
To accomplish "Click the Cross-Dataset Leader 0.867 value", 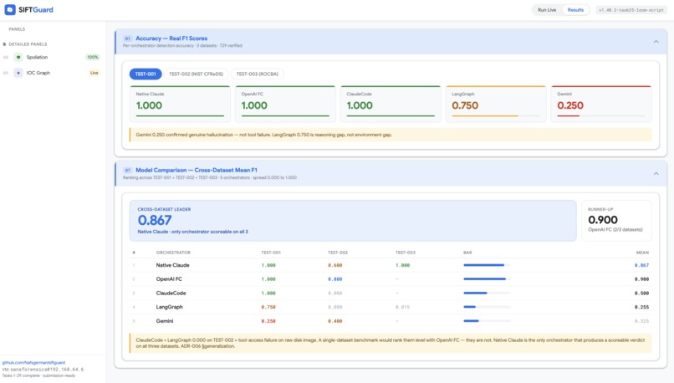I will point(155,220).
